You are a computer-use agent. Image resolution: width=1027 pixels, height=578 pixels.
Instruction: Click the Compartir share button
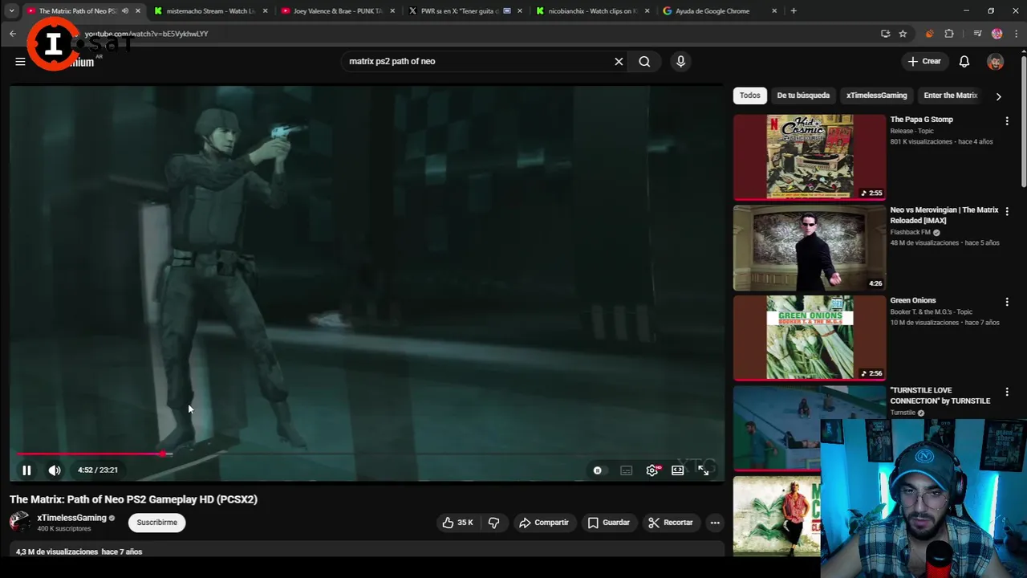click(x=544, y=523)
